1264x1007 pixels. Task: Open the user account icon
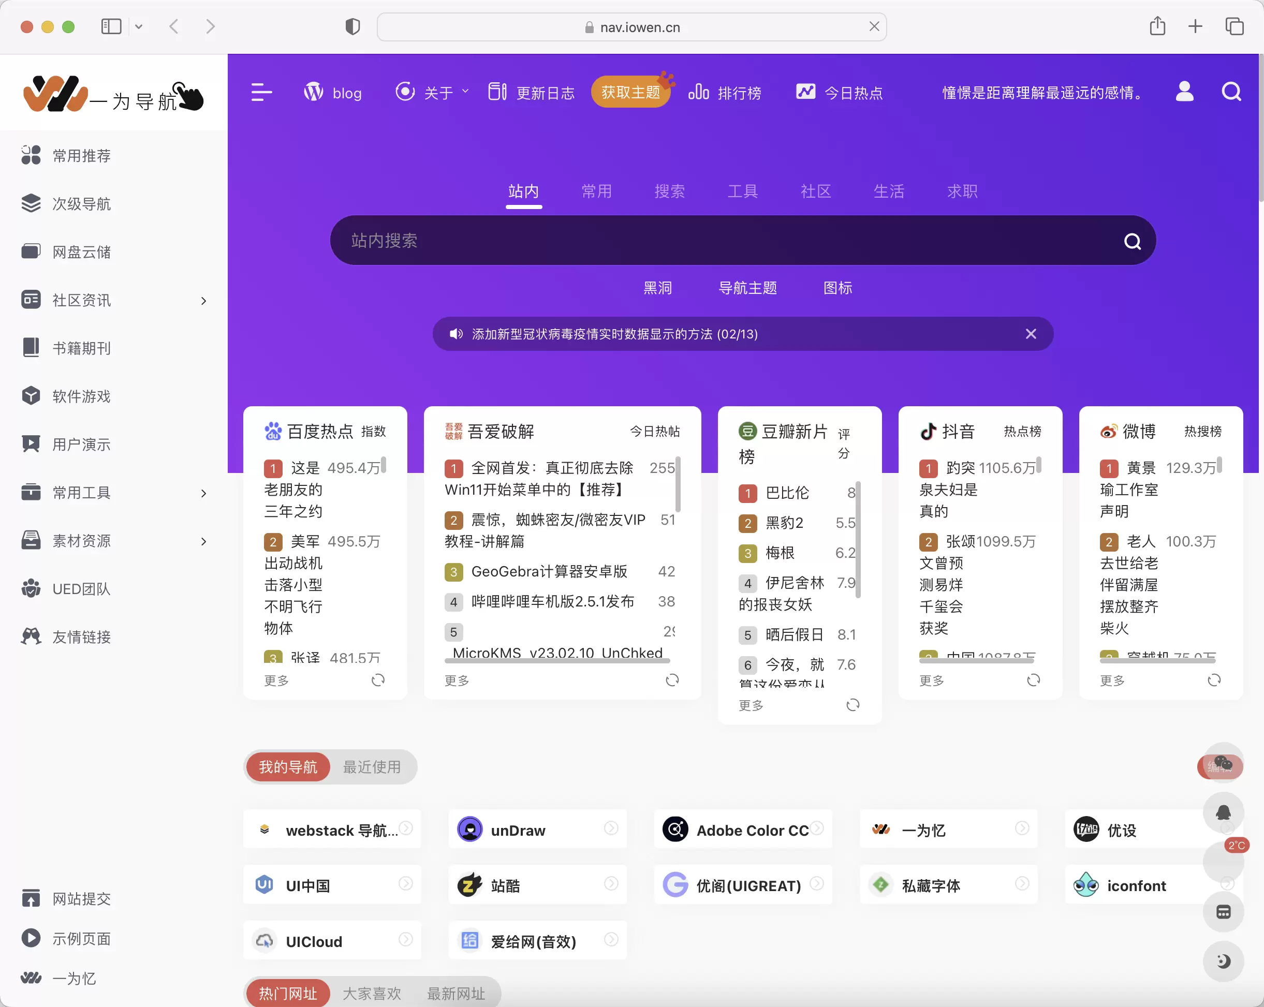coord(1184,92)
